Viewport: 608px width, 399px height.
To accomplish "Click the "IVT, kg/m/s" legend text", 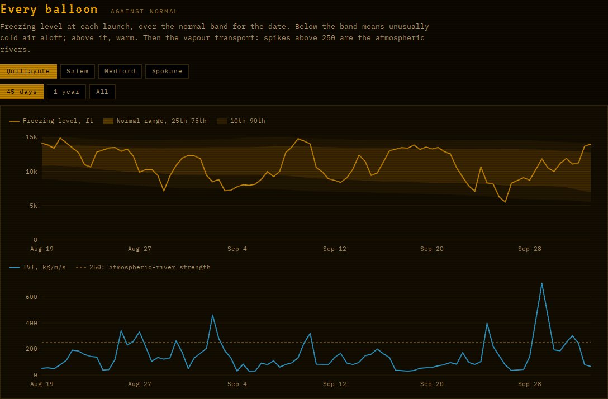I will [44, 268].
